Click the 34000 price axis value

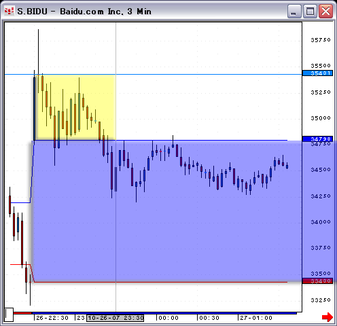(x=321, y=222)
